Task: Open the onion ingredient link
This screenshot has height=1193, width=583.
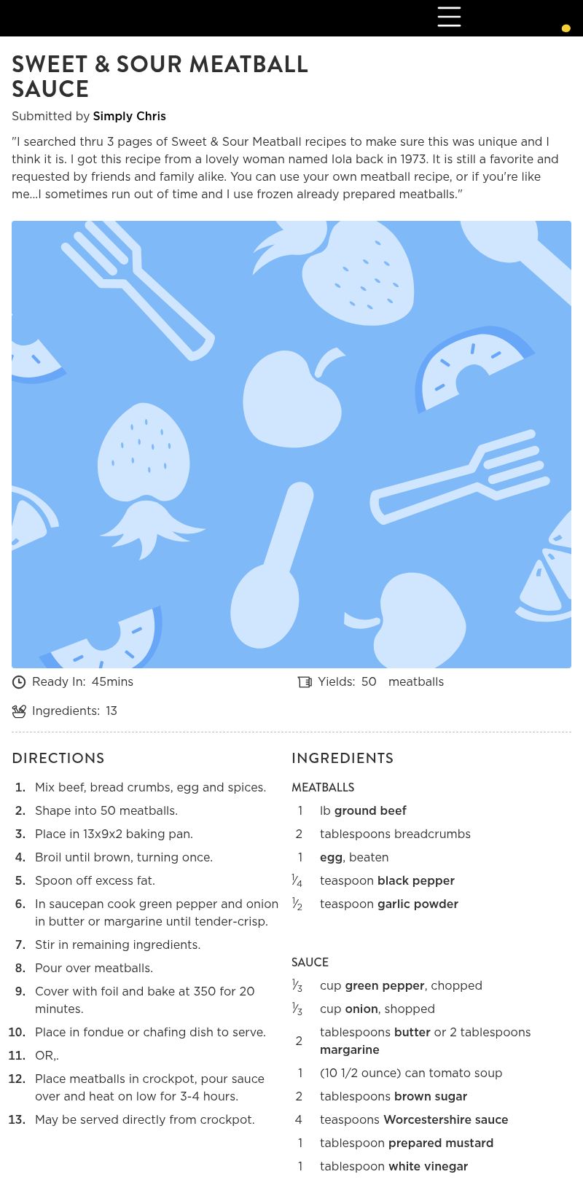Action: 361,1009
